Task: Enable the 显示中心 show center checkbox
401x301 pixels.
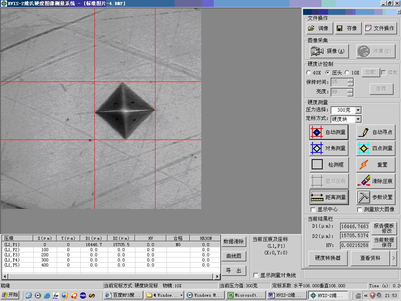Action: [x=313, y=210]
